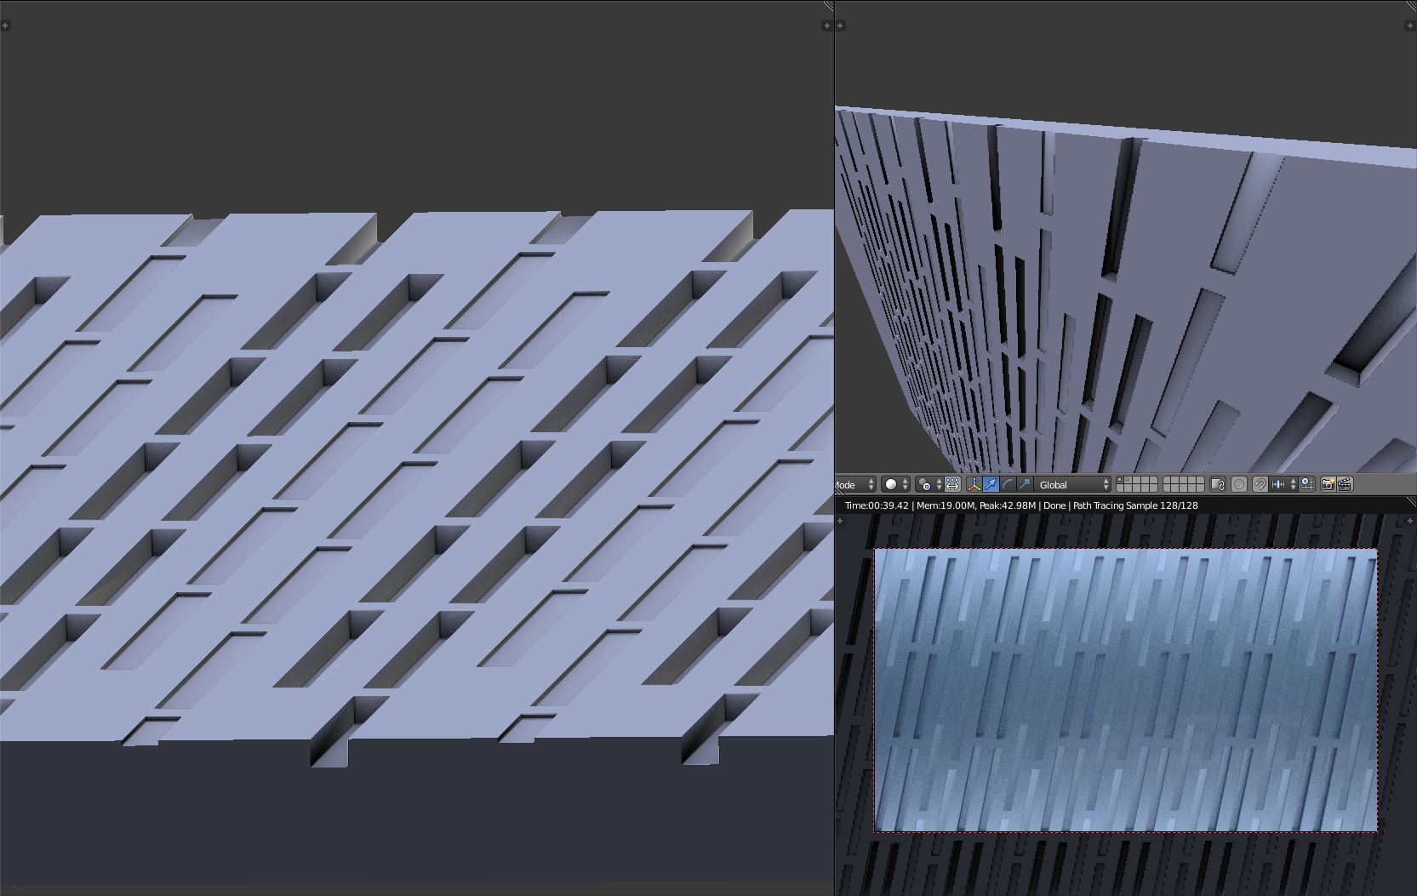This screenshot has height=896, width=1417.
Task: Select the first scene layer button
Action: pyautogui.click(x=1119, y=480)
